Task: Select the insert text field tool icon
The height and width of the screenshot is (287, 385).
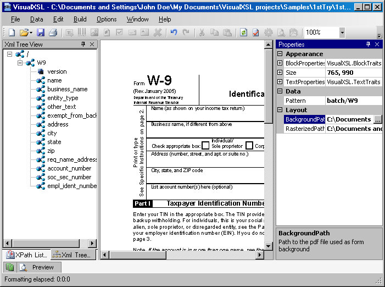Action: 70,32
